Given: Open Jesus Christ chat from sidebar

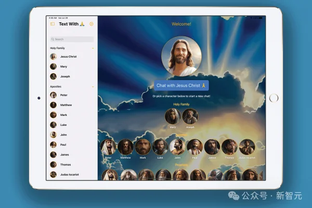Looking at the screenshot, I should pos(68,57).
